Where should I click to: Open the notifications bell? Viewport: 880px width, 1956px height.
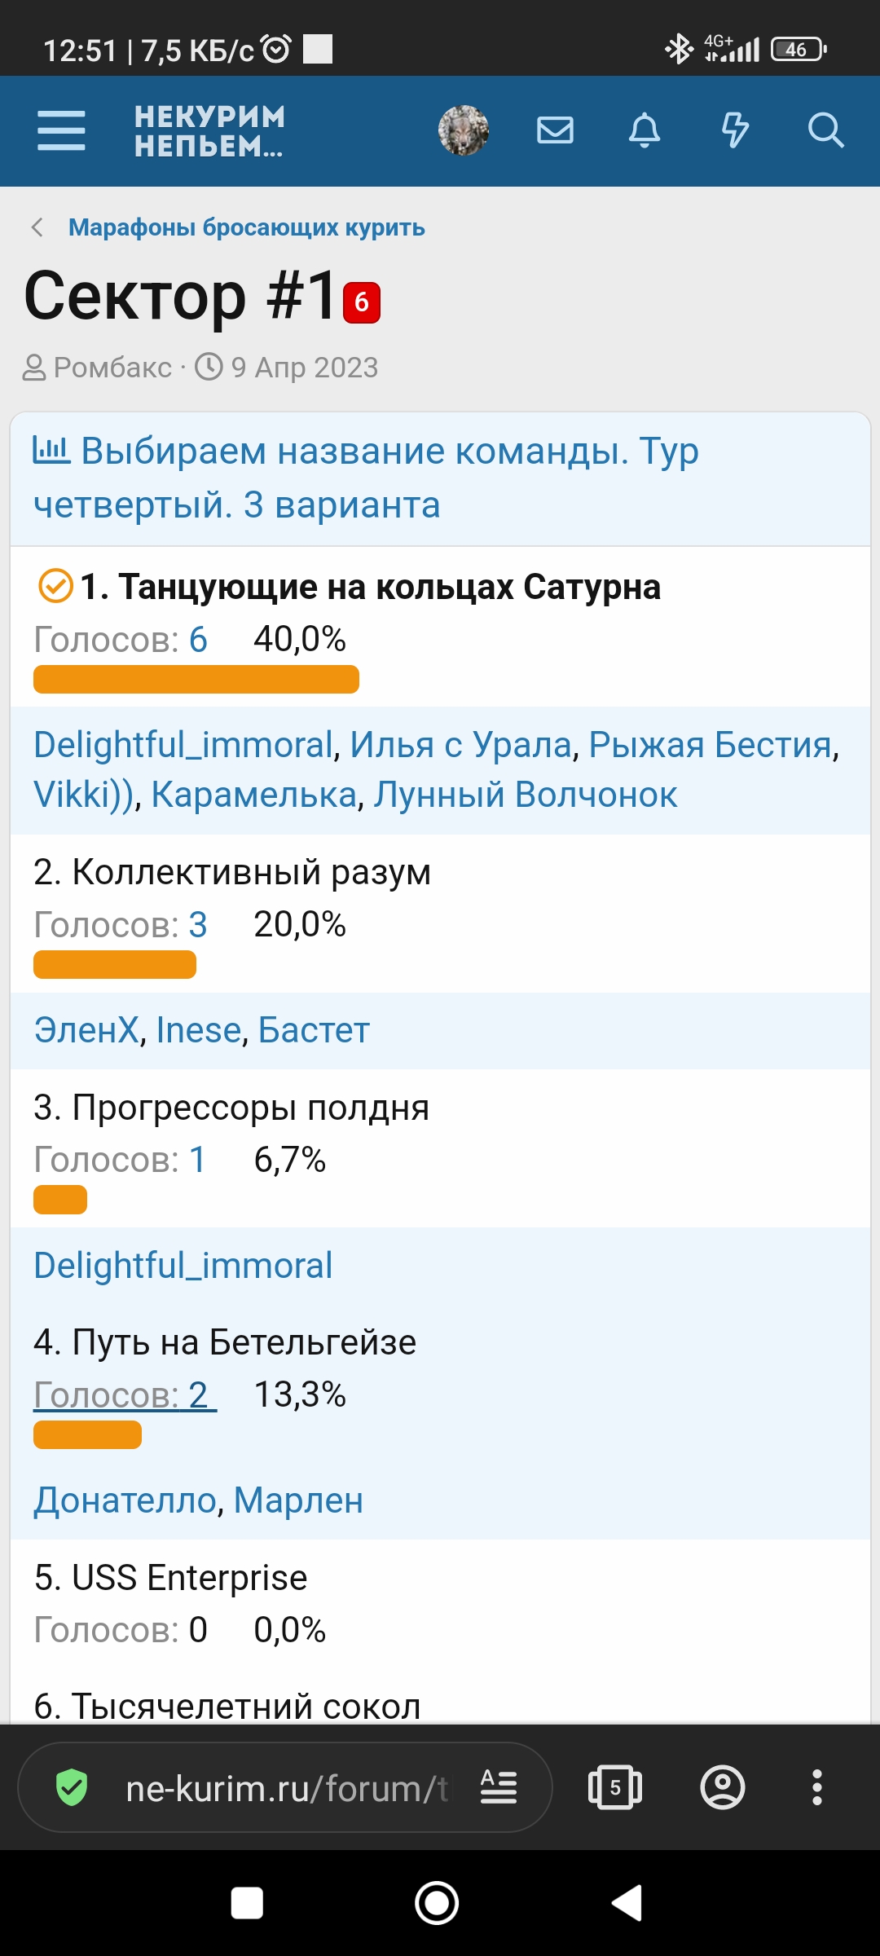coord(645,130)
